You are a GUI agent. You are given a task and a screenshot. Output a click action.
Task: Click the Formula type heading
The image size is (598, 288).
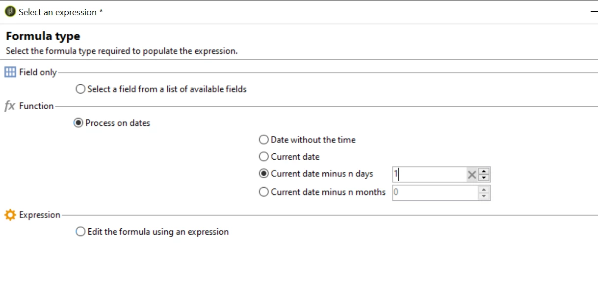tap(43, 36)
